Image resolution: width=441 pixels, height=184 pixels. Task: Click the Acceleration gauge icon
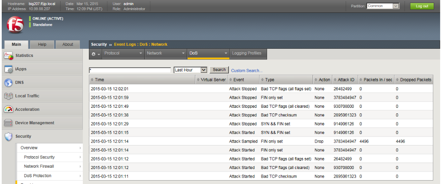point(9,109)
